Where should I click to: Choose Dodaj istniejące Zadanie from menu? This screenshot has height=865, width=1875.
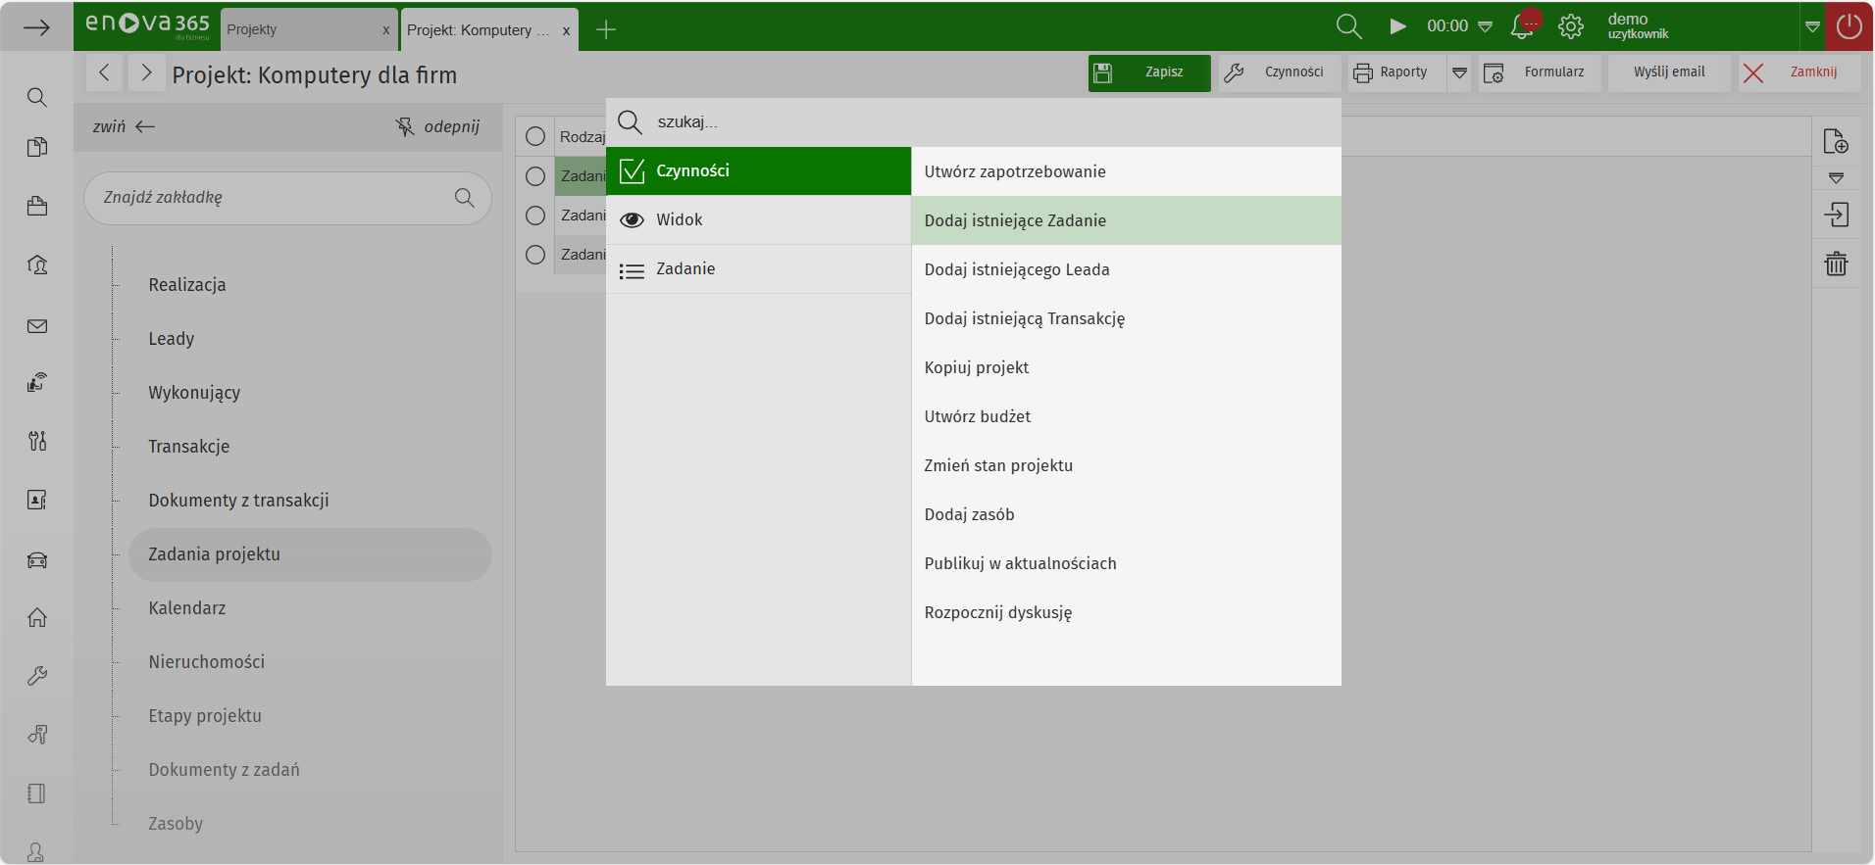pos(1015,220)
